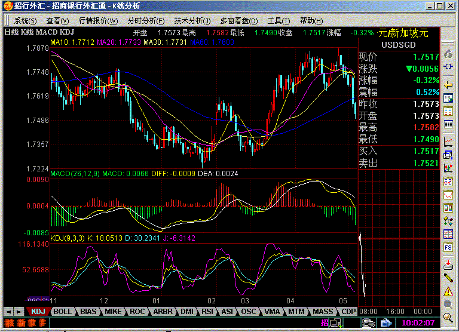Viewport: 459px width, 332px height.
Task: Click the network computers status icon
Action: pos(335,323)
